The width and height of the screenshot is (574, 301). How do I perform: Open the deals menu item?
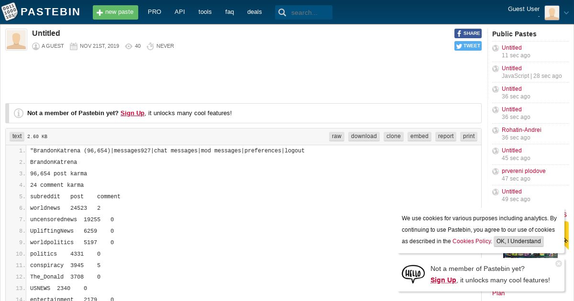pos(254,12)
